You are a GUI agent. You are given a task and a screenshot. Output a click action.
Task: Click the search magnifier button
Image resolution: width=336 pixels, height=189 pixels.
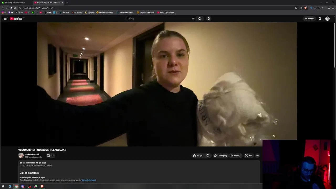[x=200, y=19]
